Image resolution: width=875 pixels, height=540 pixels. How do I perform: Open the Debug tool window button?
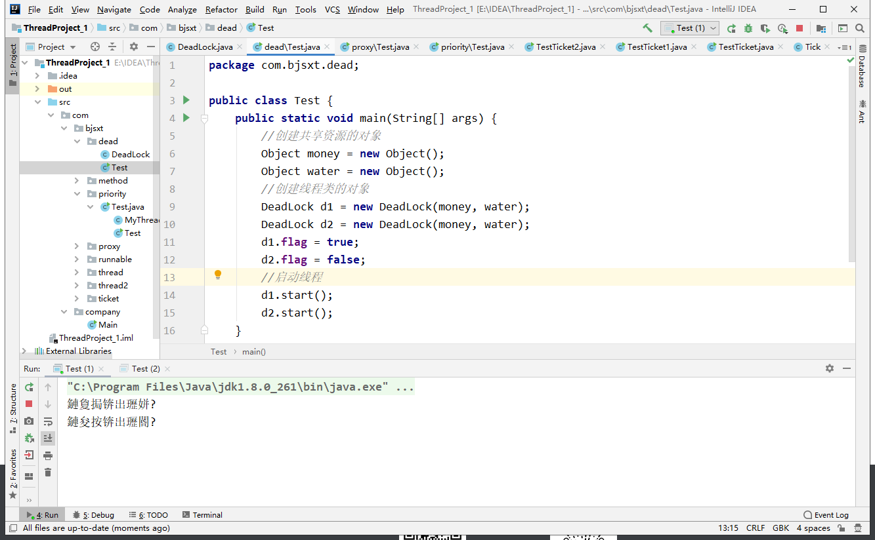93,515
